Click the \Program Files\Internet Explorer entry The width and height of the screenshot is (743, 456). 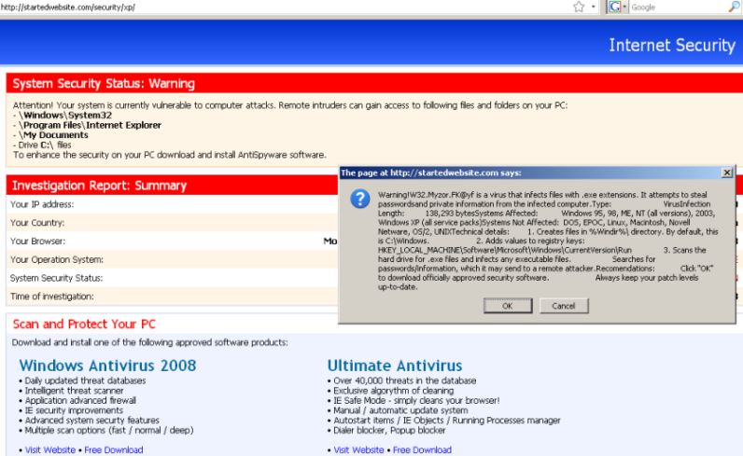point(90,125)
